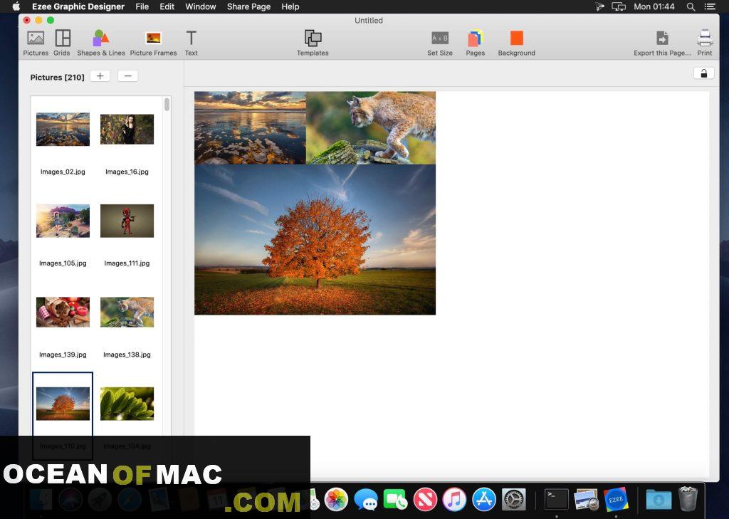
Task: Open Set Size option
Action: point(440,43)
